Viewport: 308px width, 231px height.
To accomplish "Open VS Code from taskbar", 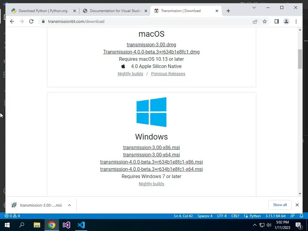I will pos(81,225).
